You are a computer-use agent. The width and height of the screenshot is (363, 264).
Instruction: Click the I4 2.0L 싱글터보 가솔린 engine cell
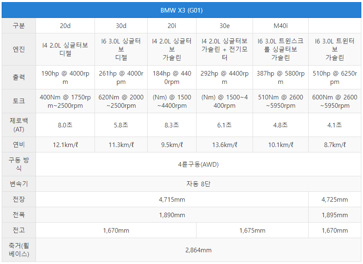point(172,49)
